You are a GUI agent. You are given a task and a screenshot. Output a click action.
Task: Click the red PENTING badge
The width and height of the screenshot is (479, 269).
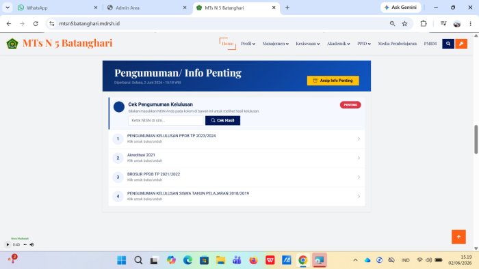(x=350, y=104)
